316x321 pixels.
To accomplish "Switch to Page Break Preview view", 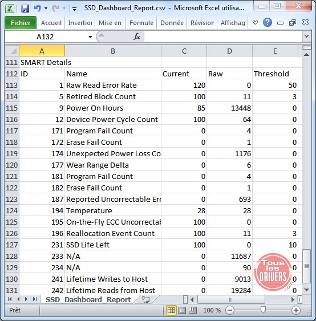I will [192, 310].
